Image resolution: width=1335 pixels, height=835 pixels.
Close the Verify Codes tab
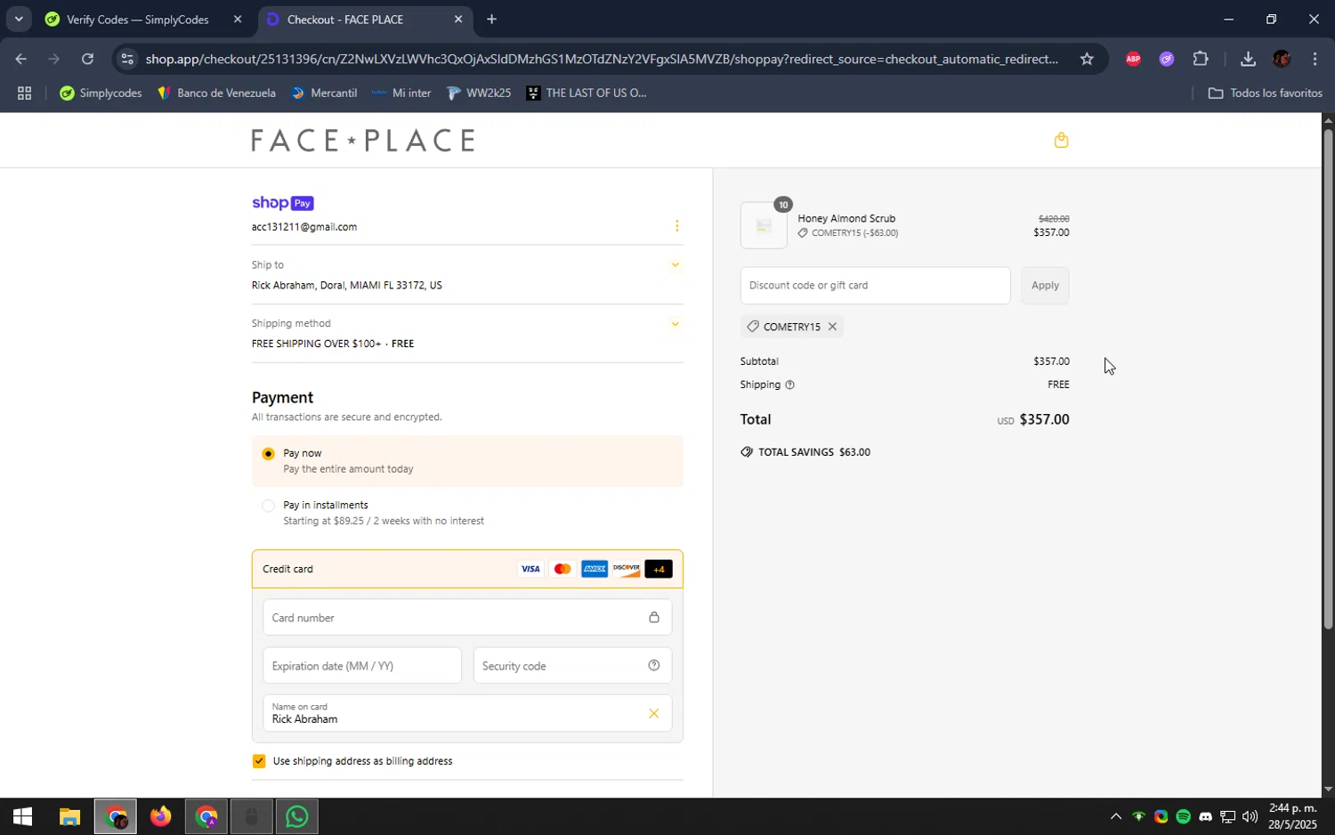[237, 19]
